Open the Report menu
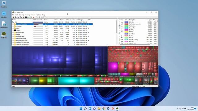The image size is (198, 111). click(33, 15)
